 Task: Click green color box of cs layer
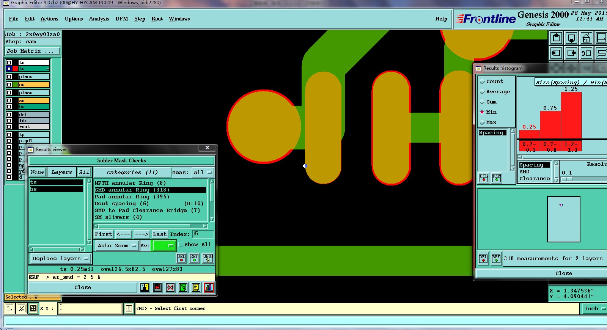pos(15,85)
